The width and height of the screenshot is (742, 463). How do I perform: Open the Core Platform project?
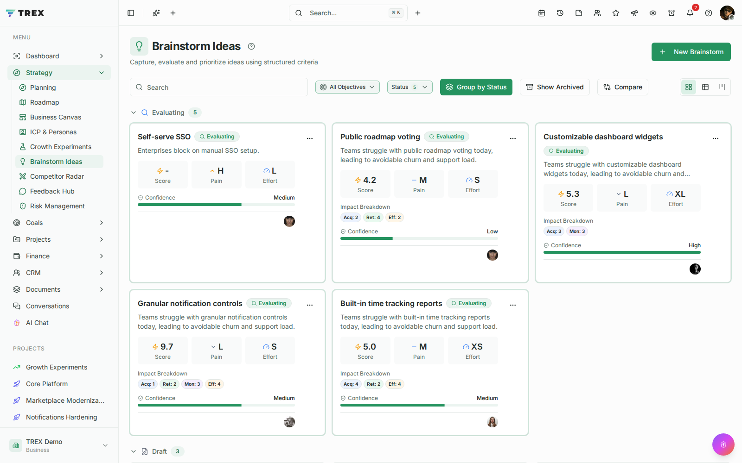click(x=59, y=384)
